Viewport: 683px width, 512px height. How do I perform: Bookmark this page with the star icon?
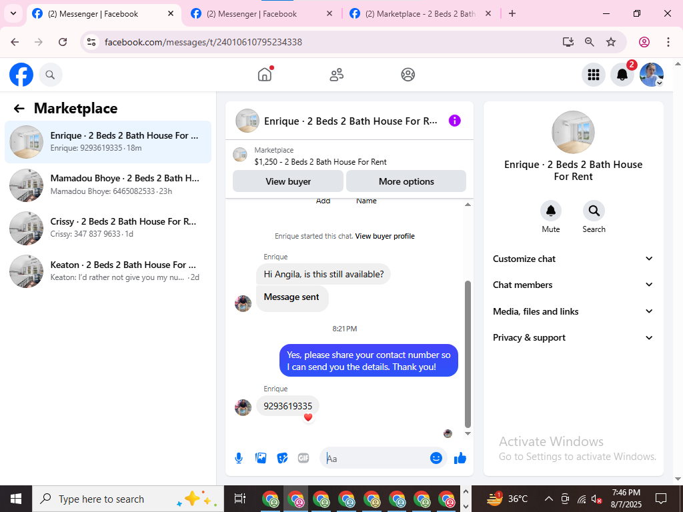tap(611, 42)
